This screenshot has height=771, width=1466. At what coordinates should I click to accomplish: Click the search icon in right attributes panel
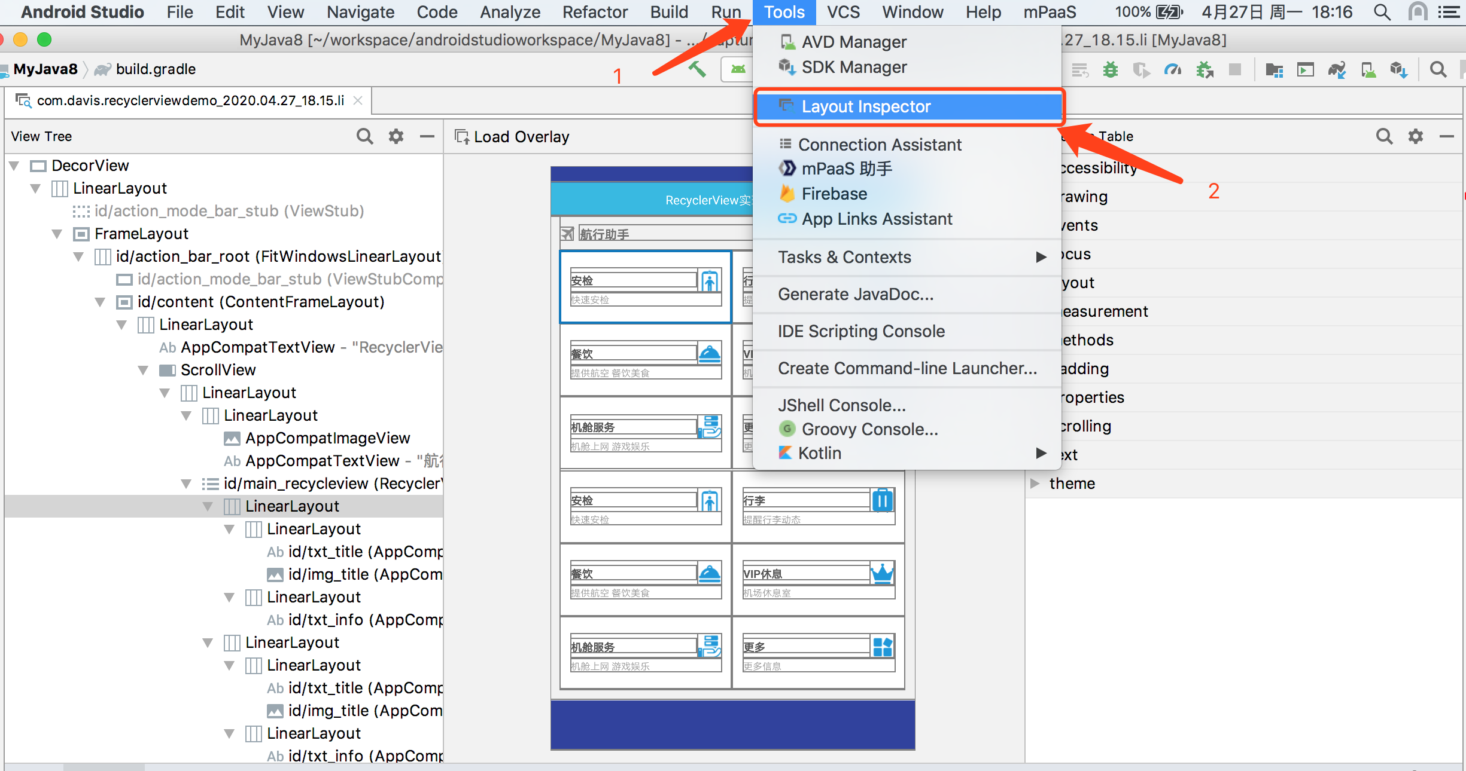(x=1388, y=136)
